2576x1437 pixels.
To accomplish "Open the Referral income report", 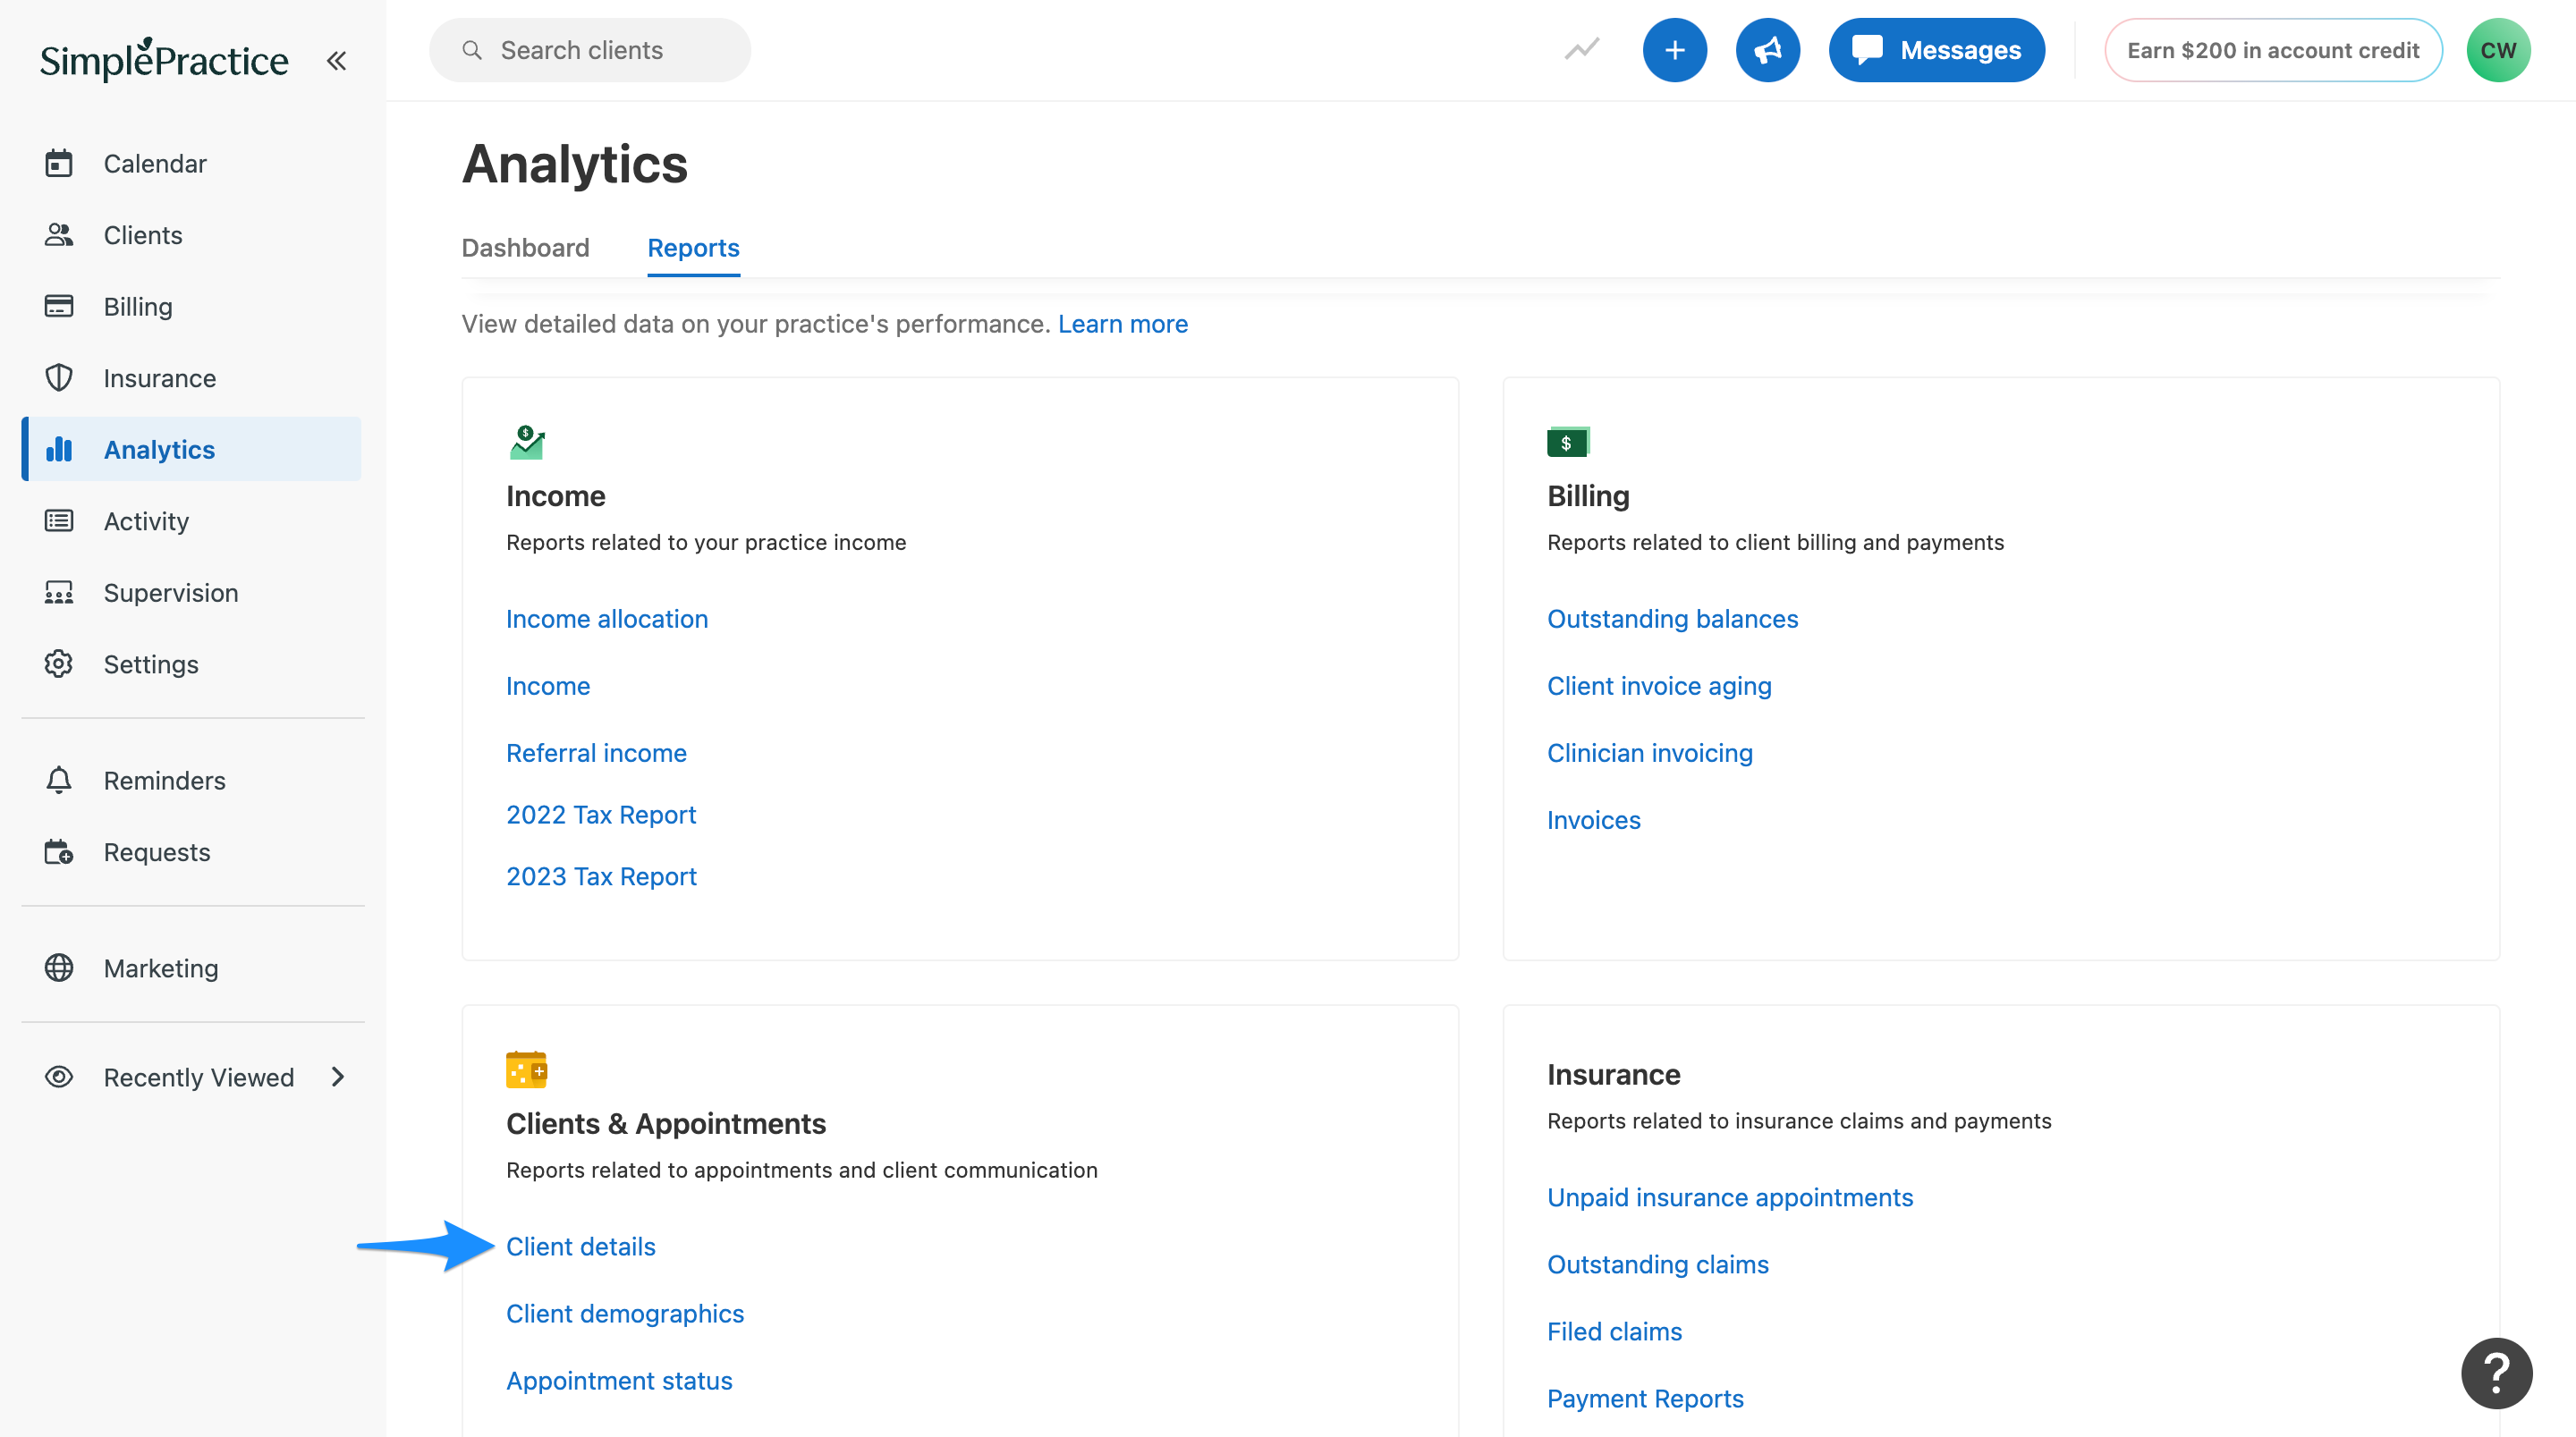I will (x=596, y=753).
